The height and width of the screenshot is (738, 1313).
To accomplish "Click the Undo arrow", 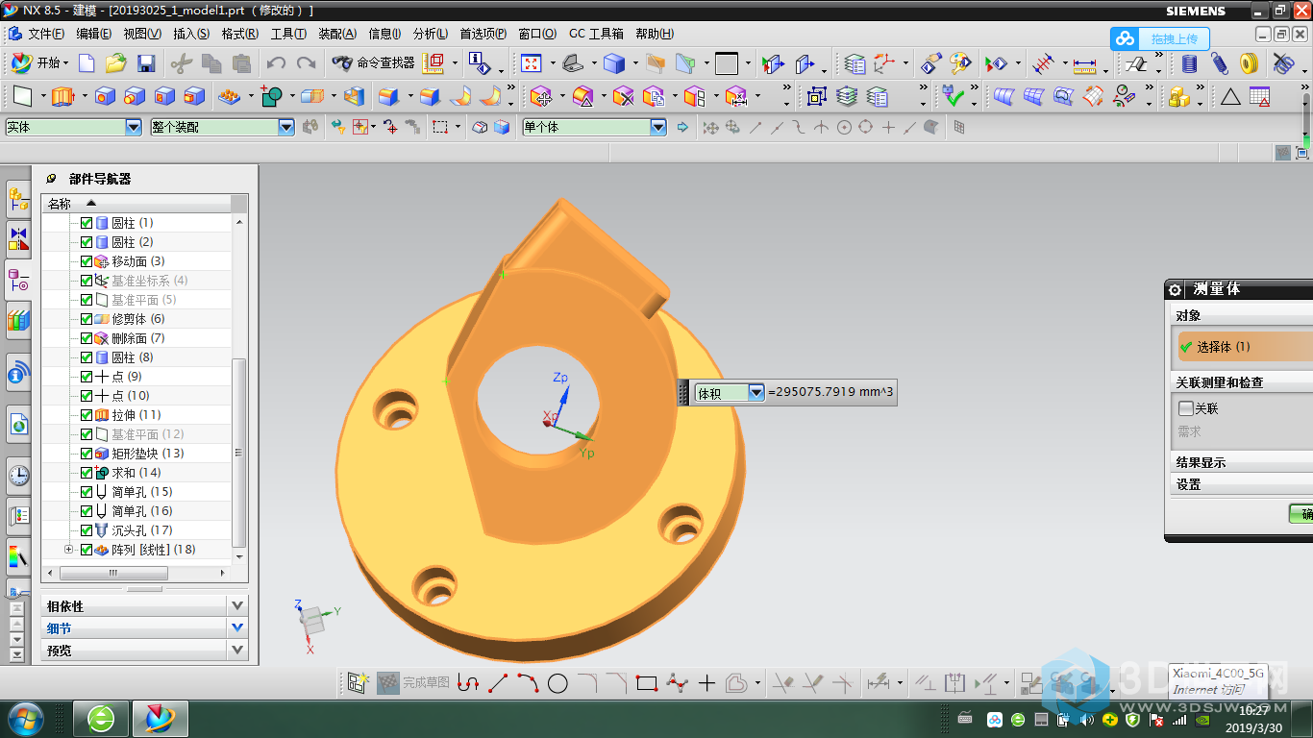I will [276, 63].
